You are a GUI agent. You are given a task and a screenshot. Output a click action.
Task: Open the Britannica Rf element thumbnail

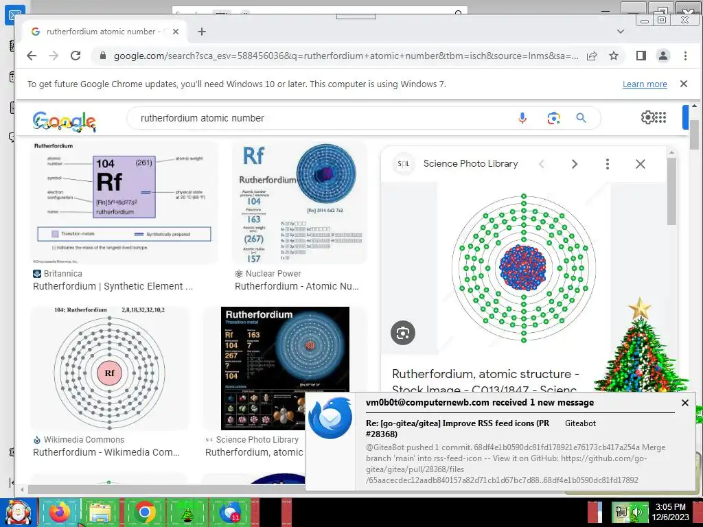tap(124, 203)
